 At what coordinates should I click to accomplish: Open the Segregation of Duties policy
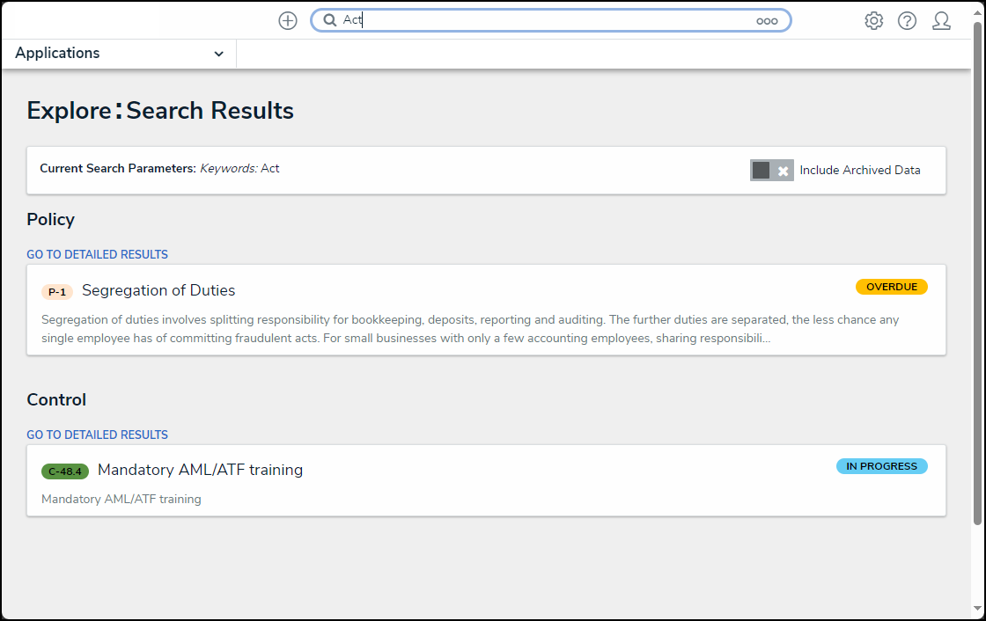click(158, 290)
